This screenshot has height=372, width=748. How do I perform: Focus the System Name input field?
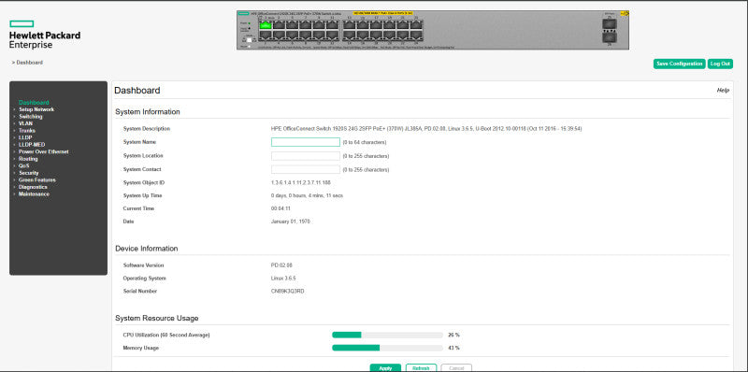click(x=306, y=142)
